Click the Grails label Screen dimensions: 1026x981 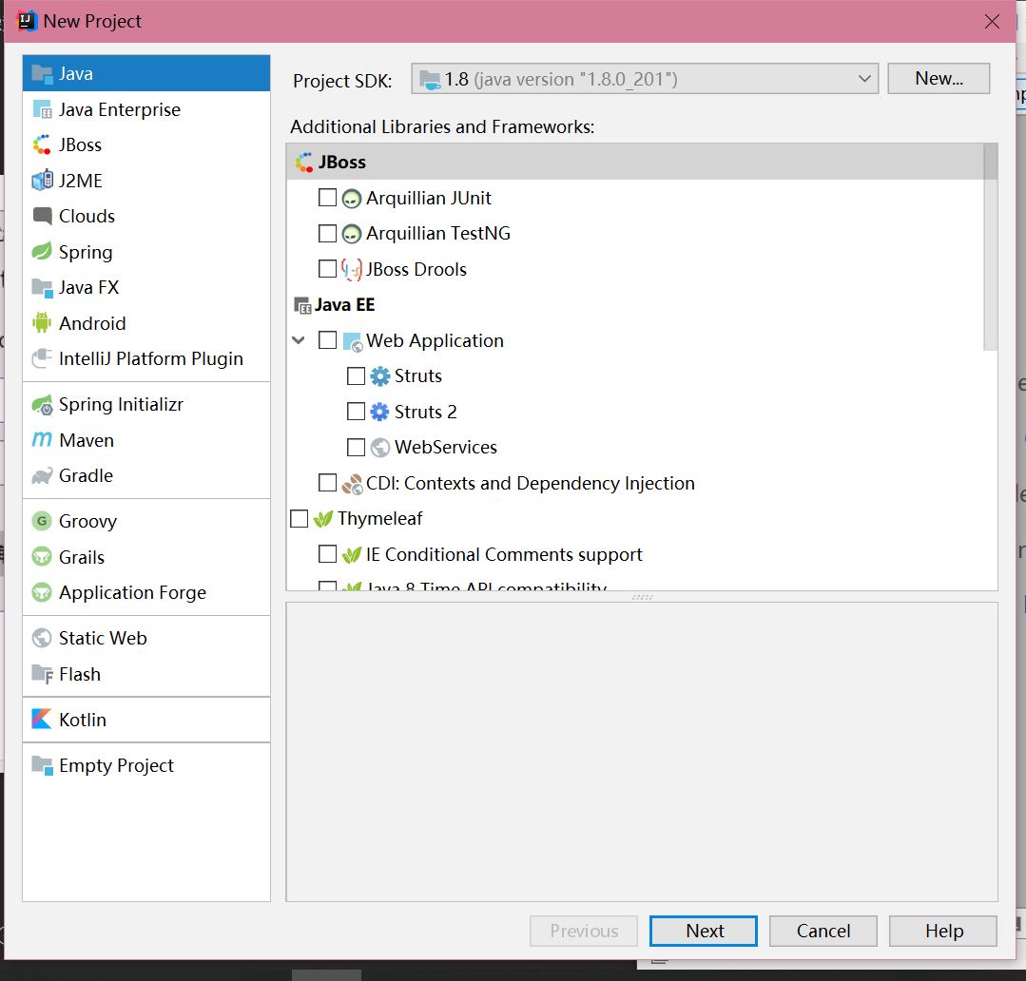(82, 557)
